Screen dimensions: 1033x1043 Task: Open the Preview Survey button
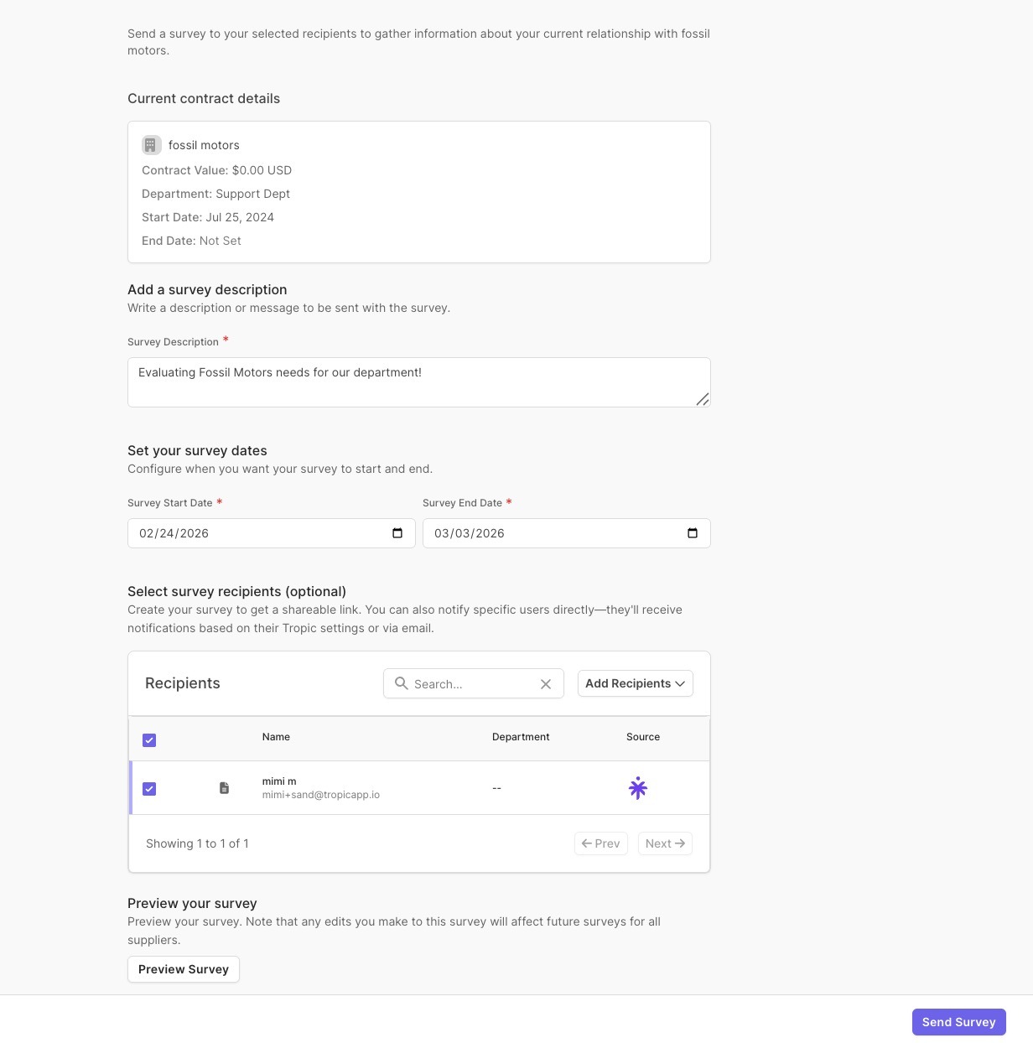coord(184,969)
